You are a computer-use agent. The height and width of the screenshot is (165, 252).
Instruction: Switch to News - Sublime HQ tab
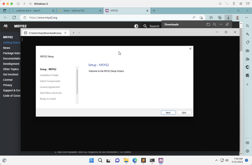click(80, 10)
